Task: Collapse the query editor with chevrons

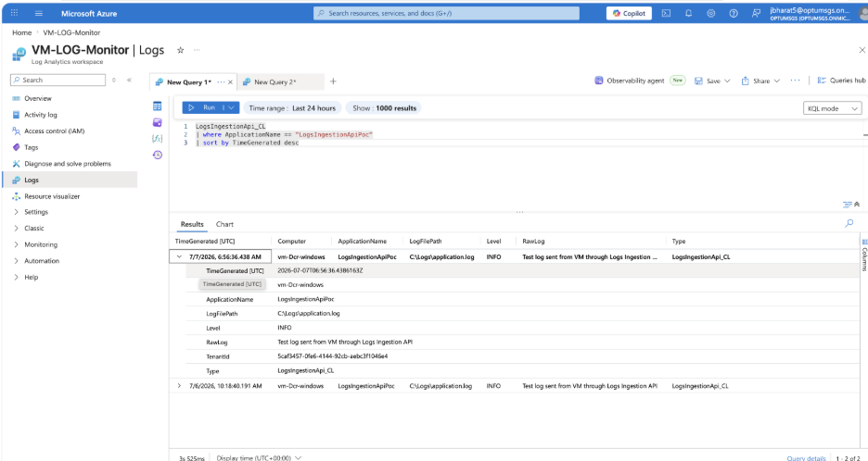Action: (857, 204)
